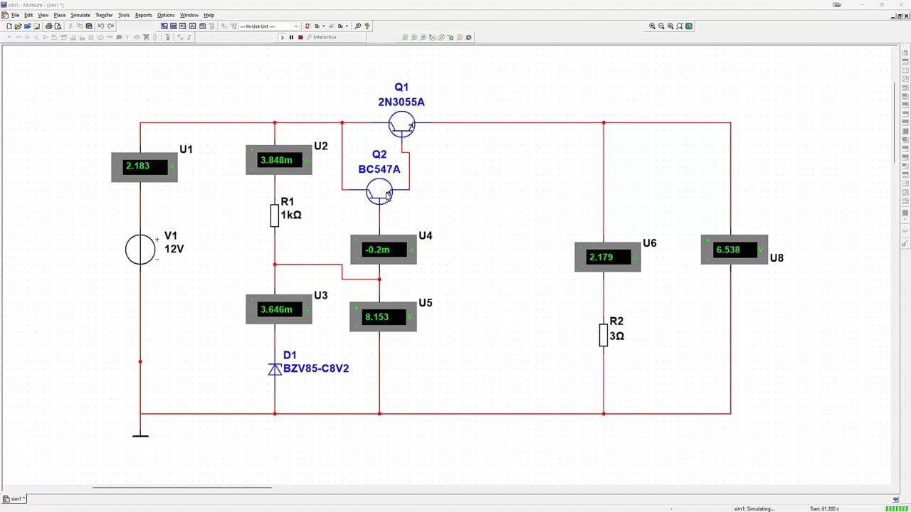Click the horizontal scrollbar below the schematic
Screen dimensions: 911x512
click(x=182, y=488)
